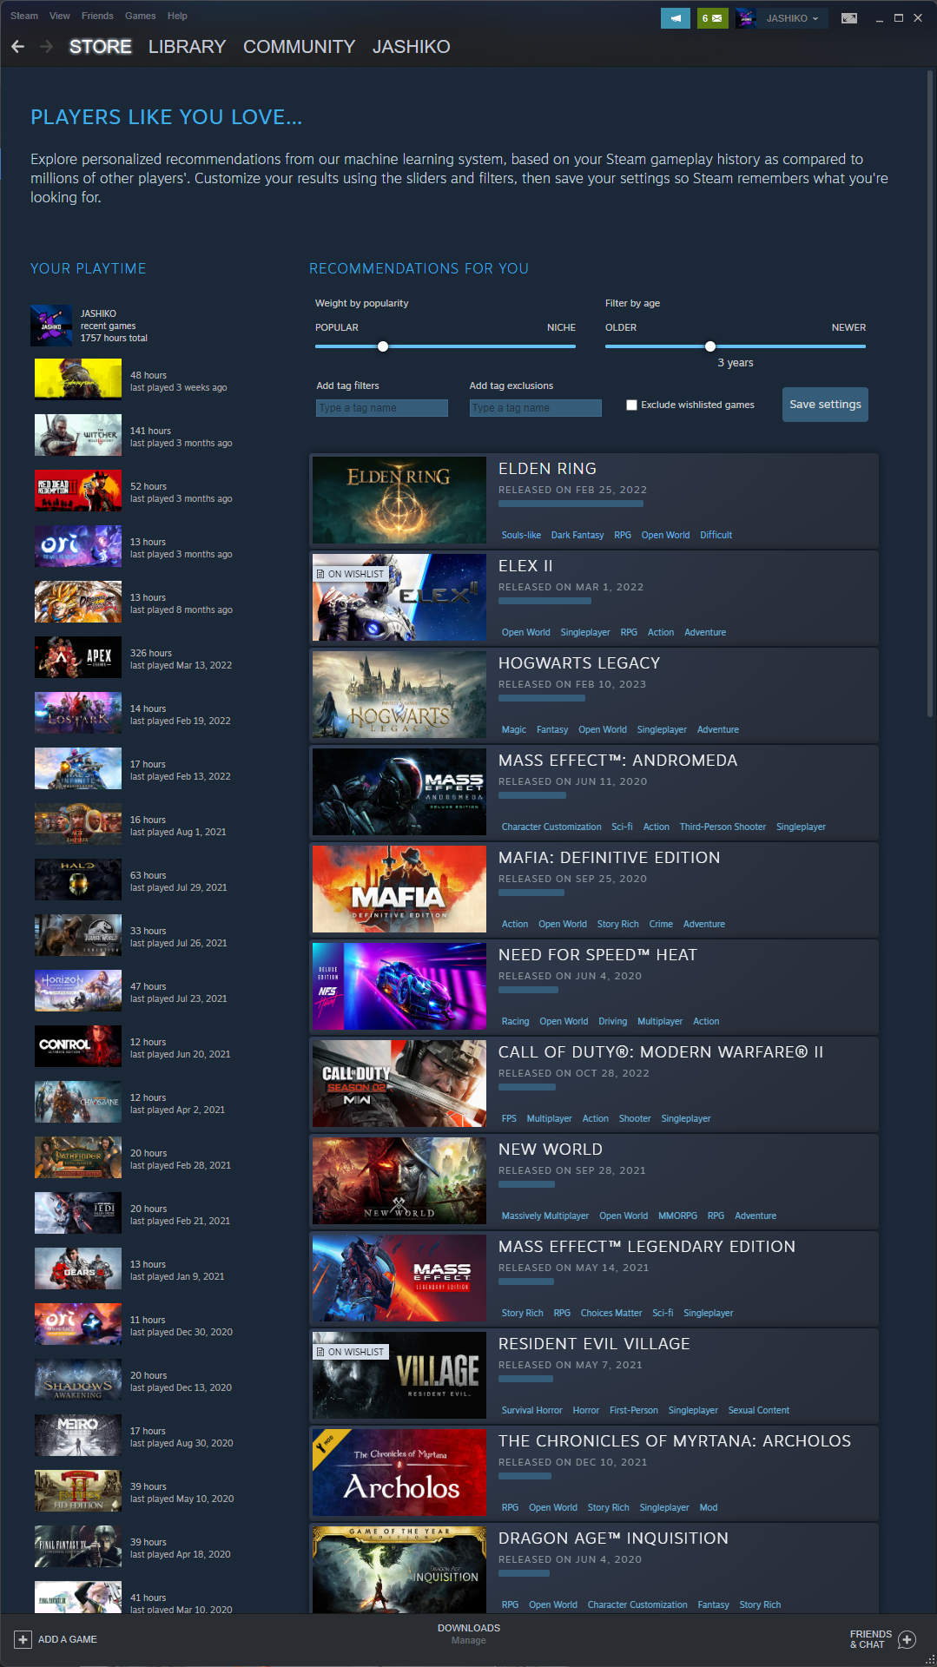This screenshot has width=937, height=1667.
Task: Open the Jurassic World icon with 33 hours
Action: click(78, 935)
